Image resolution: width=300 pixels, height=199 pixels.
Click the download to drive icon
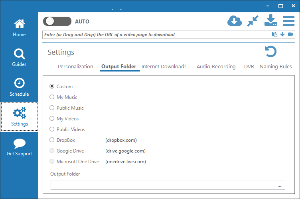[x=271, y=20]
